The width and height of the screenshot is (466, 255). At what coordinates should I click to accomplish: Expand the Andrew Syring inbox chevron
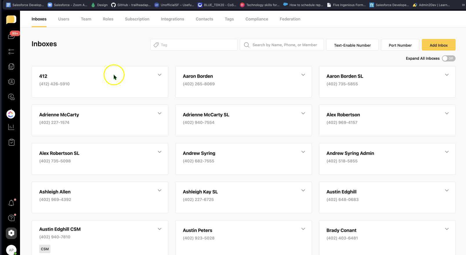point(303,152)
